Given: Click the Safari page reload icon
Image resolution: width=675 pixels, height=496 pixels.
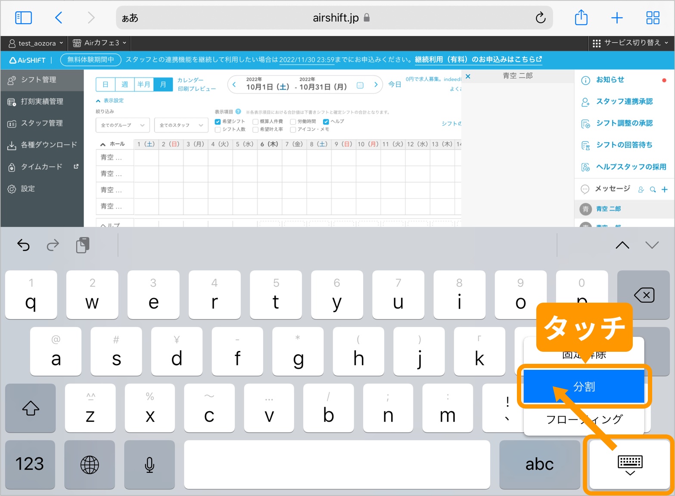Looking at the screenshot, I should click(540, 18).
